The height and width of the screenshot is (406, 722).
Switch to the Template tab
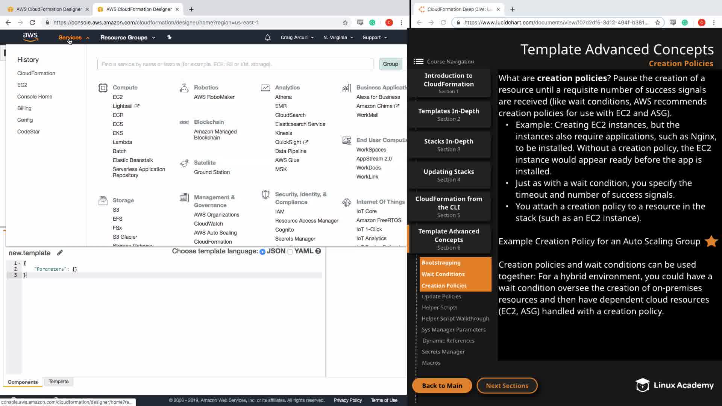tap(59, 382)
